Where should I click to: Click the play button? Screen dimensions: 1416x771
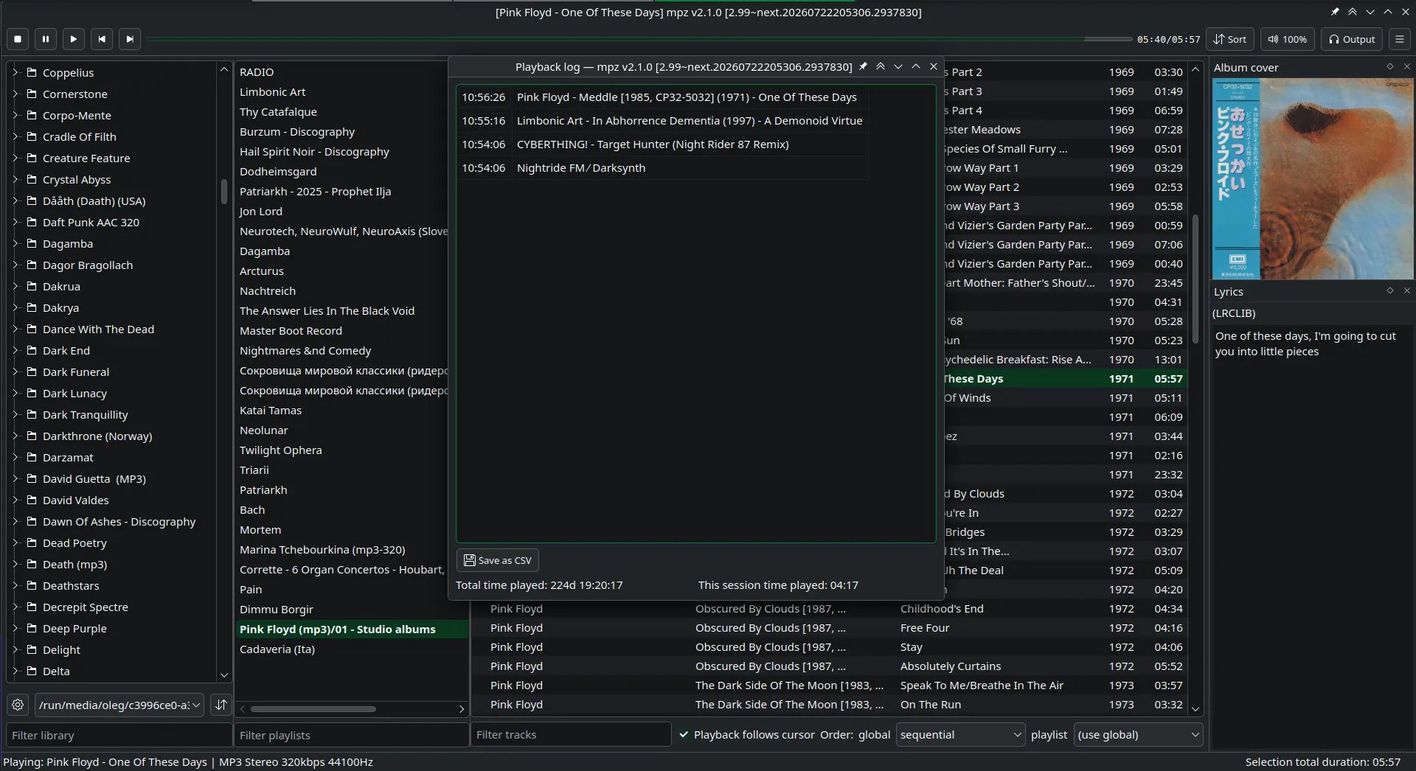[x=74, y=39]
